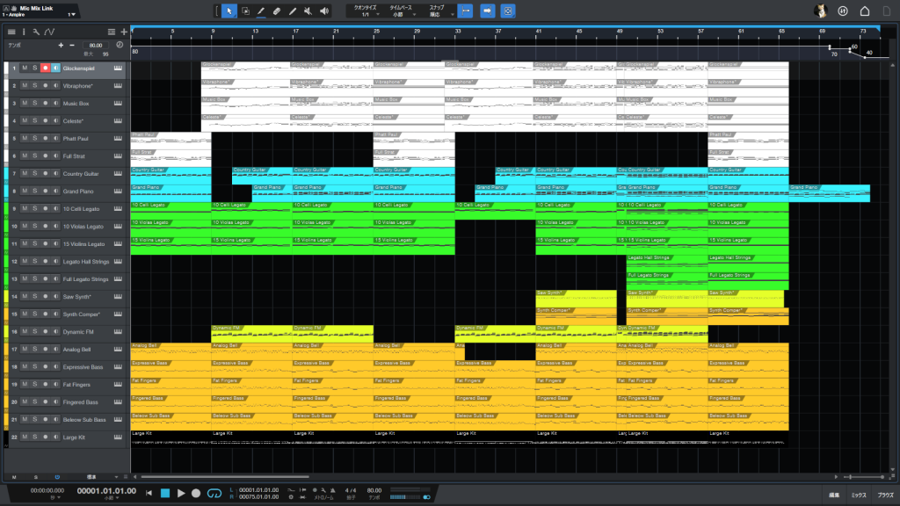Click the tempo value field showing 80.00

pos(95,45)
